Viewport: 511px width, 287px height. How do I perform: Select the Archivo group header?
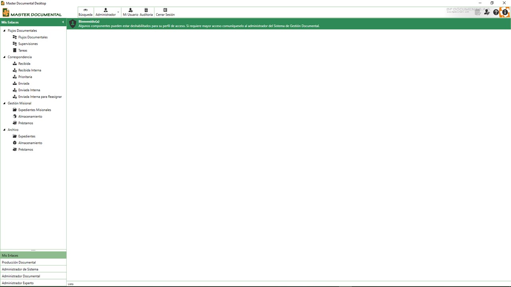pos(13,130)
